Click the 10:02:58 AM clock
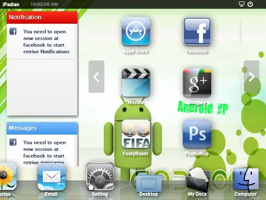The image size is (266, 200). point(44,4)
